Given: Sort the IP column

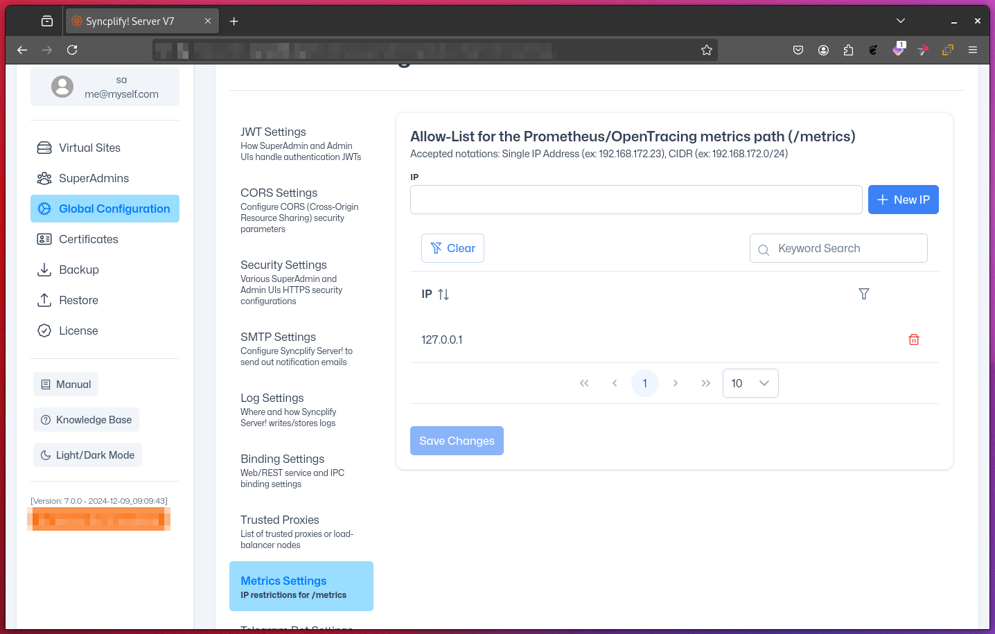Looking at the screenshot, I should click(x=443, y=294).
